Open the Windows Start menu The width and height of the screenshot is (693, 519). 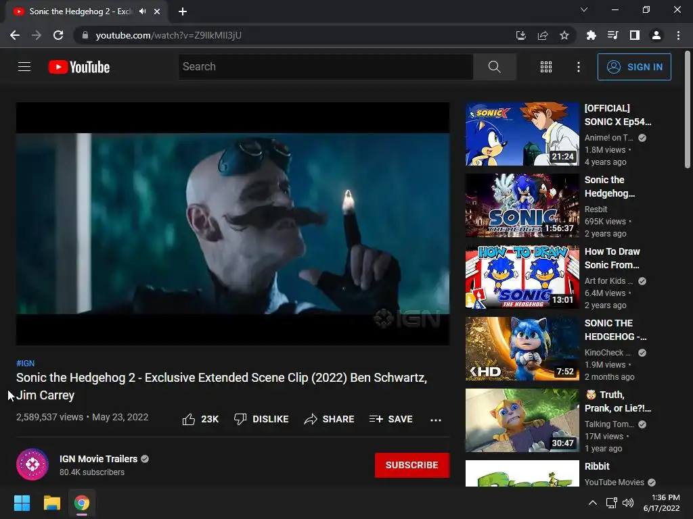point(22,503)
